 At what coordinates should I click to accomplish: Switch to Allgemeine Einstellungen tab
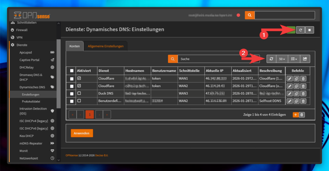point(106,46)
